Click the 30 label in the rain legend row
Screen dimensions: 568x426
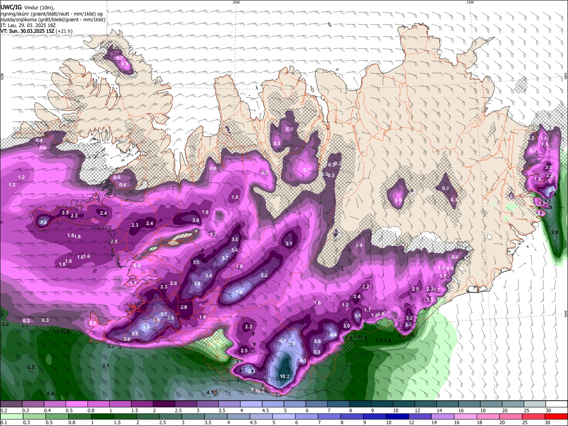[x=548, y=422]
